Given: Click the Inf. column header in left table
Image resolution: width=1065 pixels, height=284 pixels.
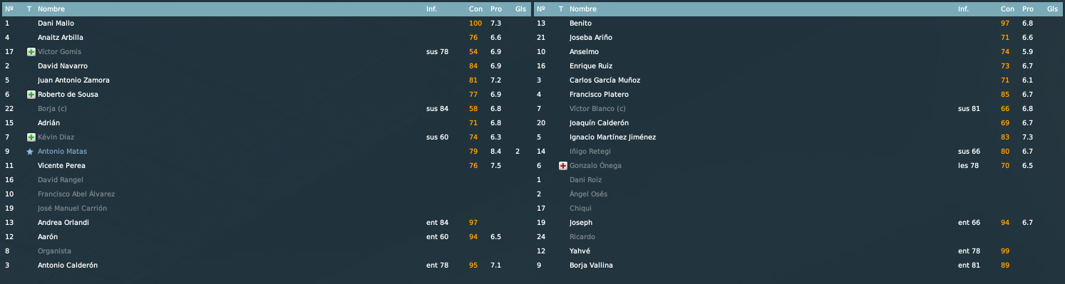Looking at the screenshot, I should click(x=432, y=9).
